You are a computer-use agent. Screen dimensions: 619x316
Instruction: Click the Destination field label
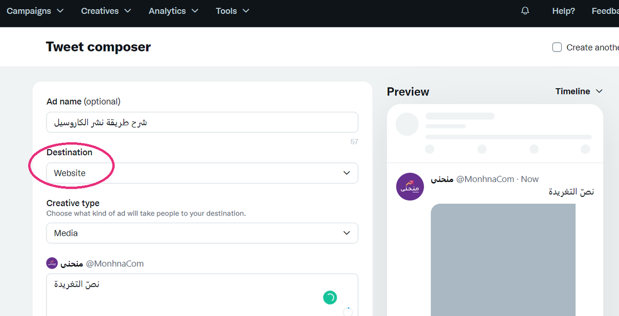pyautogui.click(x=70, y=152)
